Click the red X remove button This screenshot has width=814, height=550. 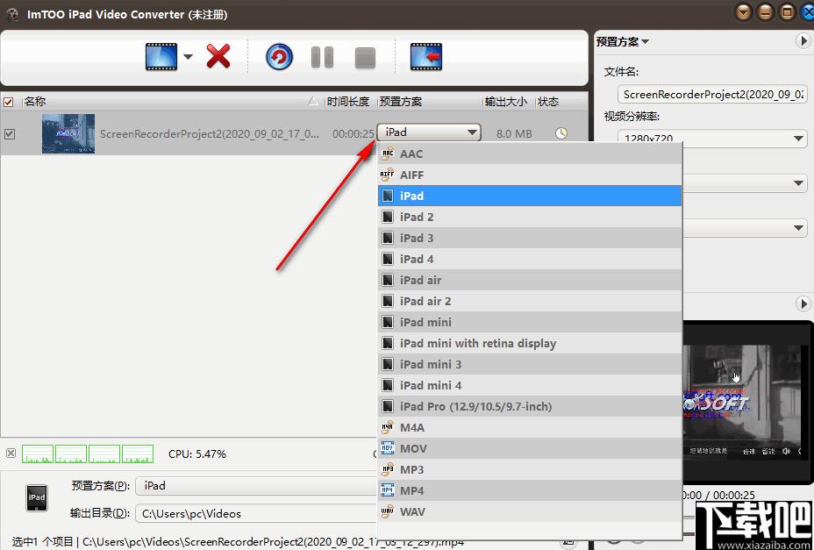(x=218, y=56)
